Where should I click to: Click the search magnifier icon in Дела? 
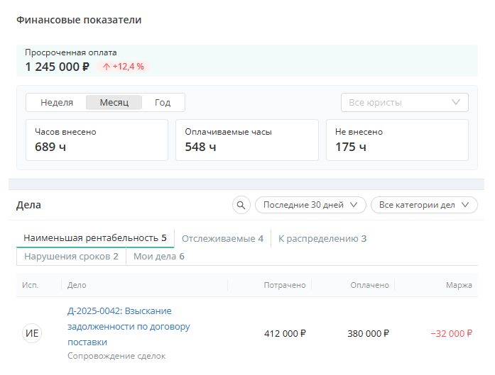pyautogui.click(x=241, y=205)
